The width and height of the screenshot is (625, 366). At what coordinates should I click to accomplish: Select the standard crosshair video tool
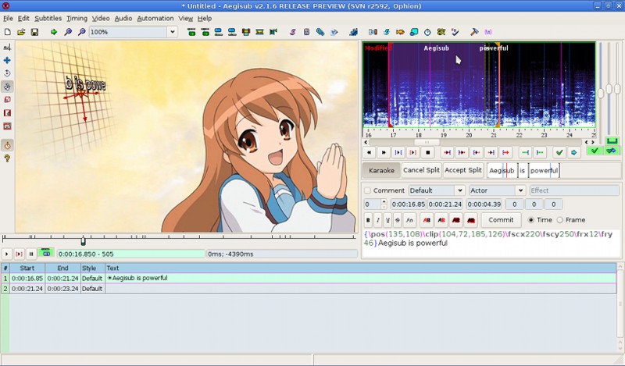click(x=7, y=48)
